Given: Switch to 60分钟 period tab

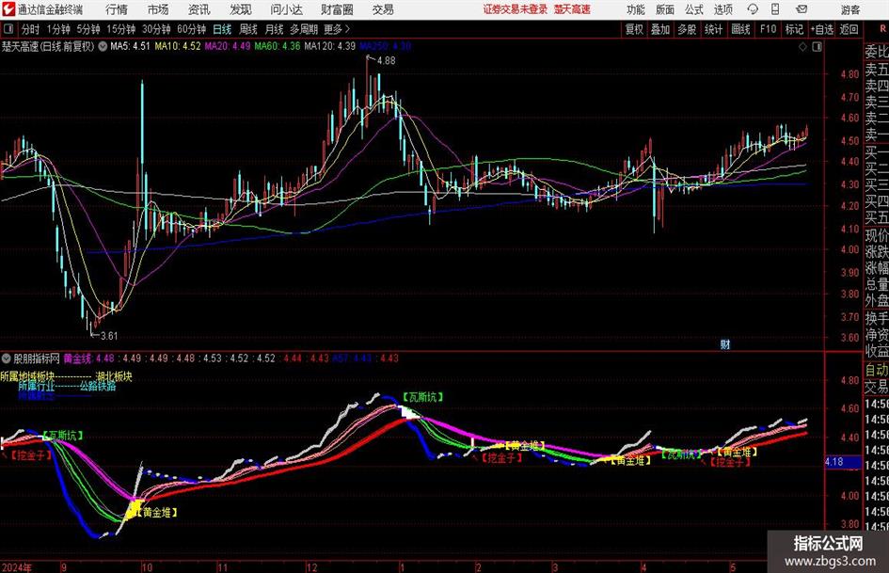Looking at the screenshot, I should pyautogui.click(x=191, y=29).
